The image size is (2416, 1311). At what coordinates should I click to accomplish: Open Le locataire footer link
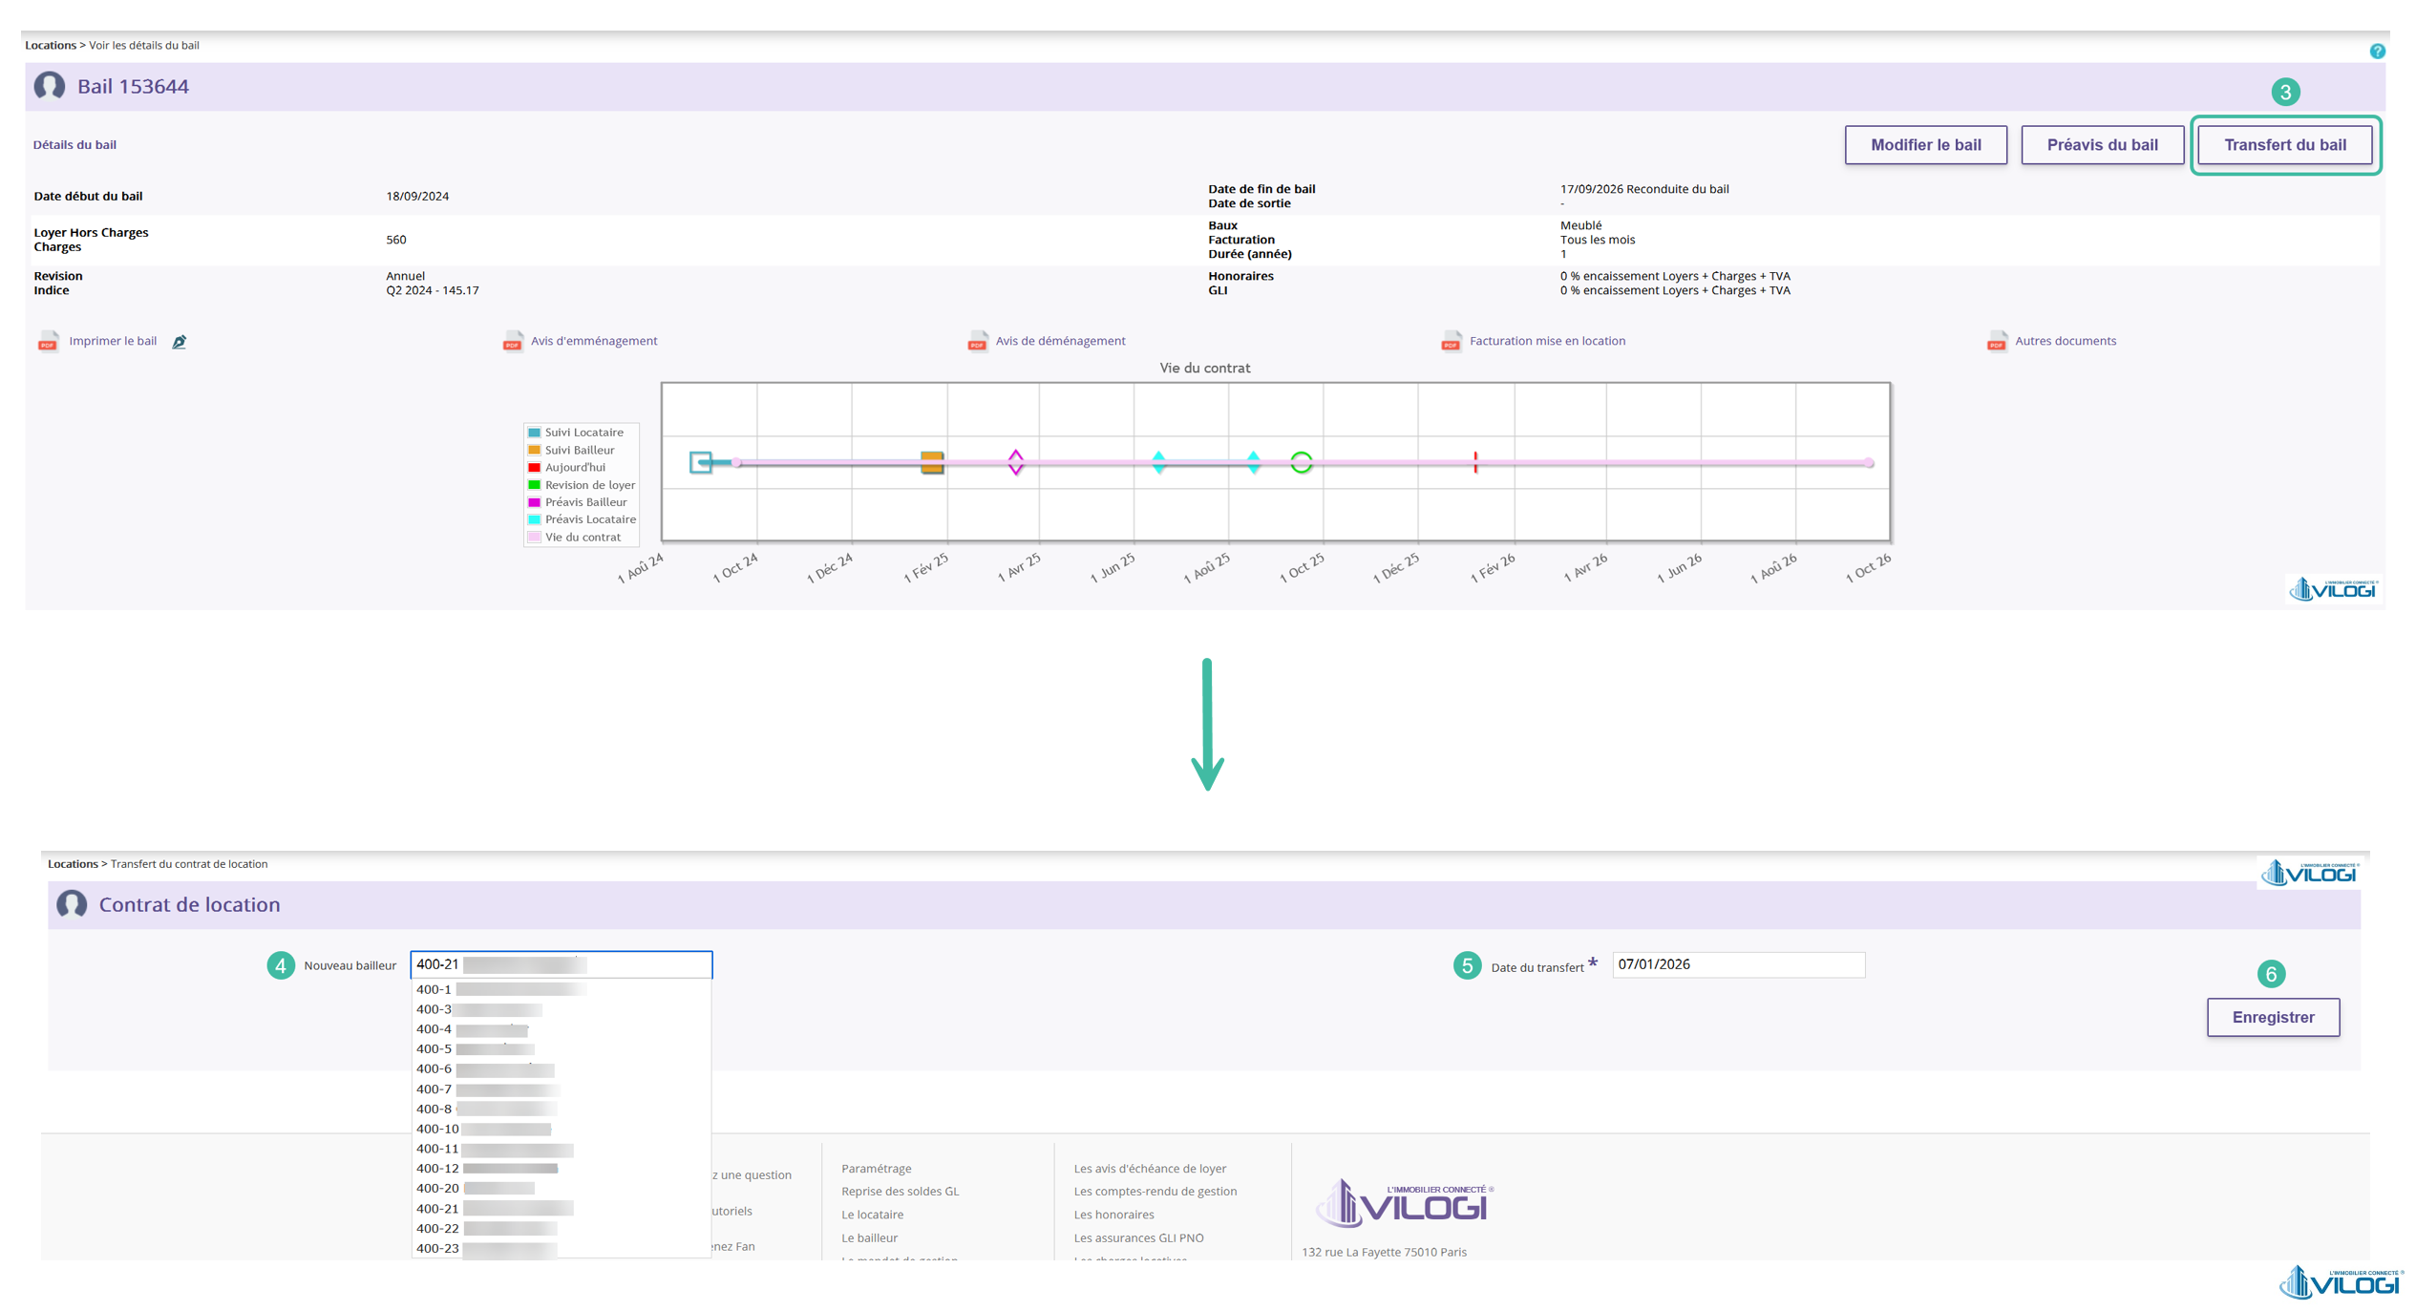click(872, 1215)
